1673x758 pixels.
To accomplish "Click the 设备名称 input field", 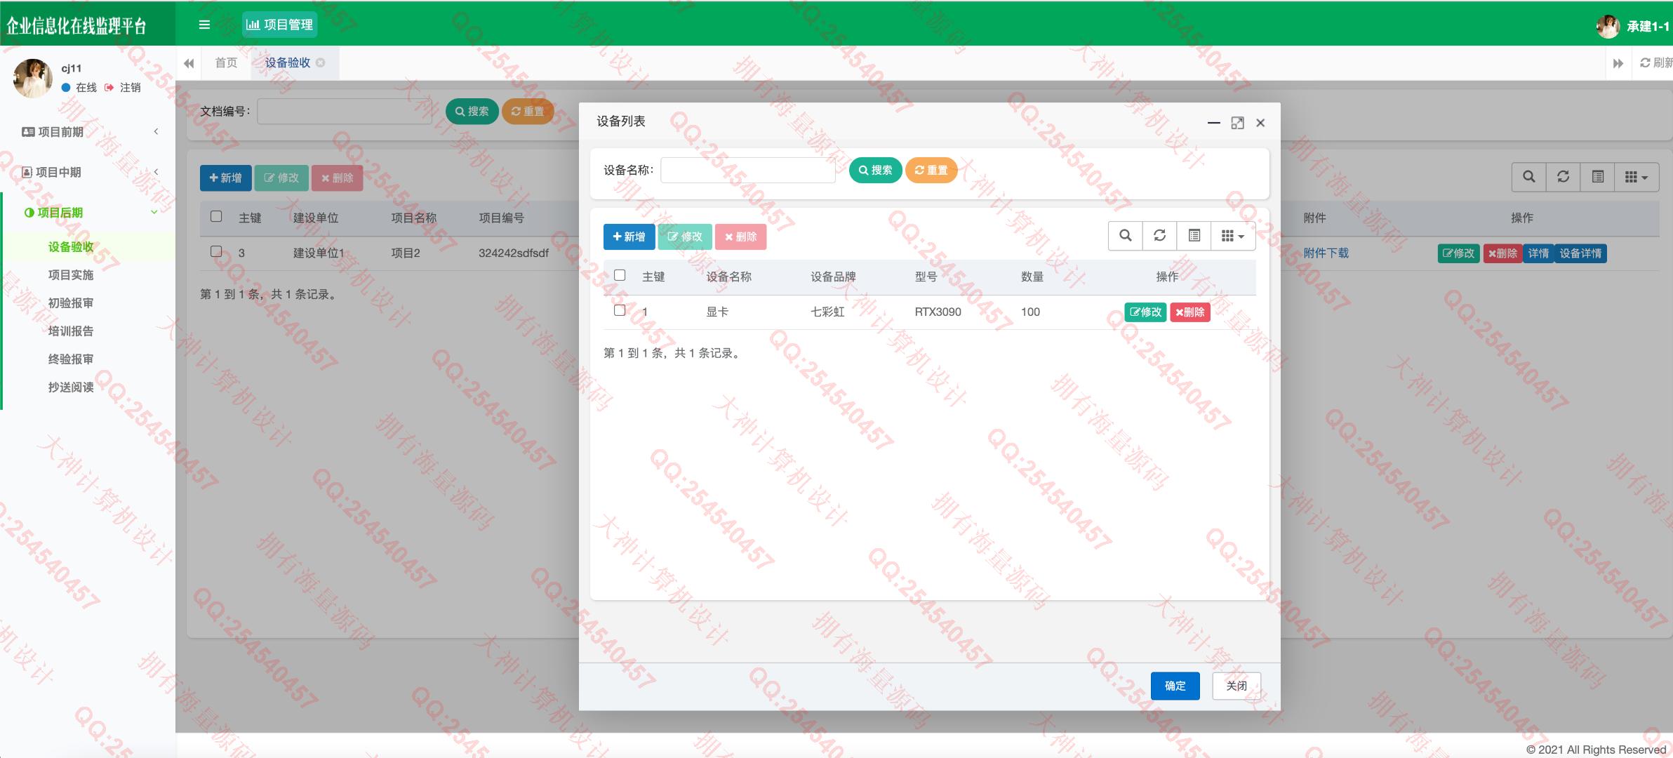I will (x=748, y=170).
